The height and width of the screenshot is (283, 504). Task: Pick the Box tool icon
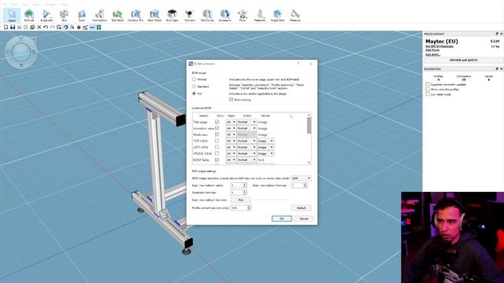point(65,15)
